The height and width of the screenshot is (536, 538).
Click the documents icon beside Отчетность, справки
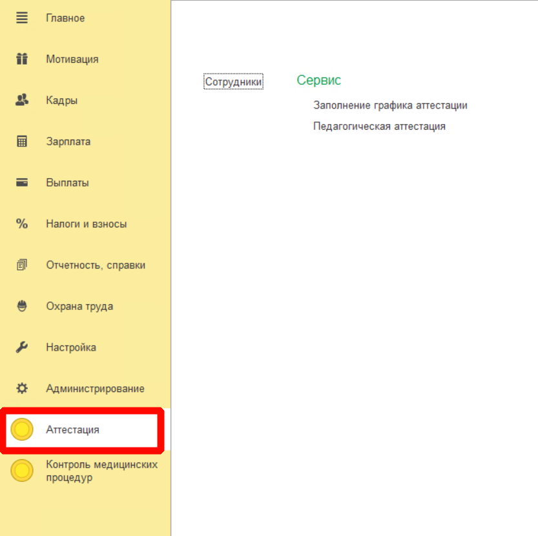22,265
